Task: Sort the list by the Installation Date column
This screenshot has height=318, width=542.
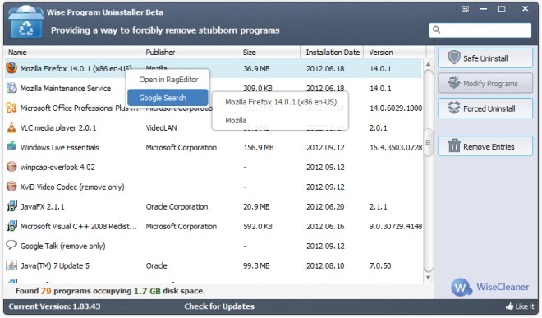Action: (332, 53)
